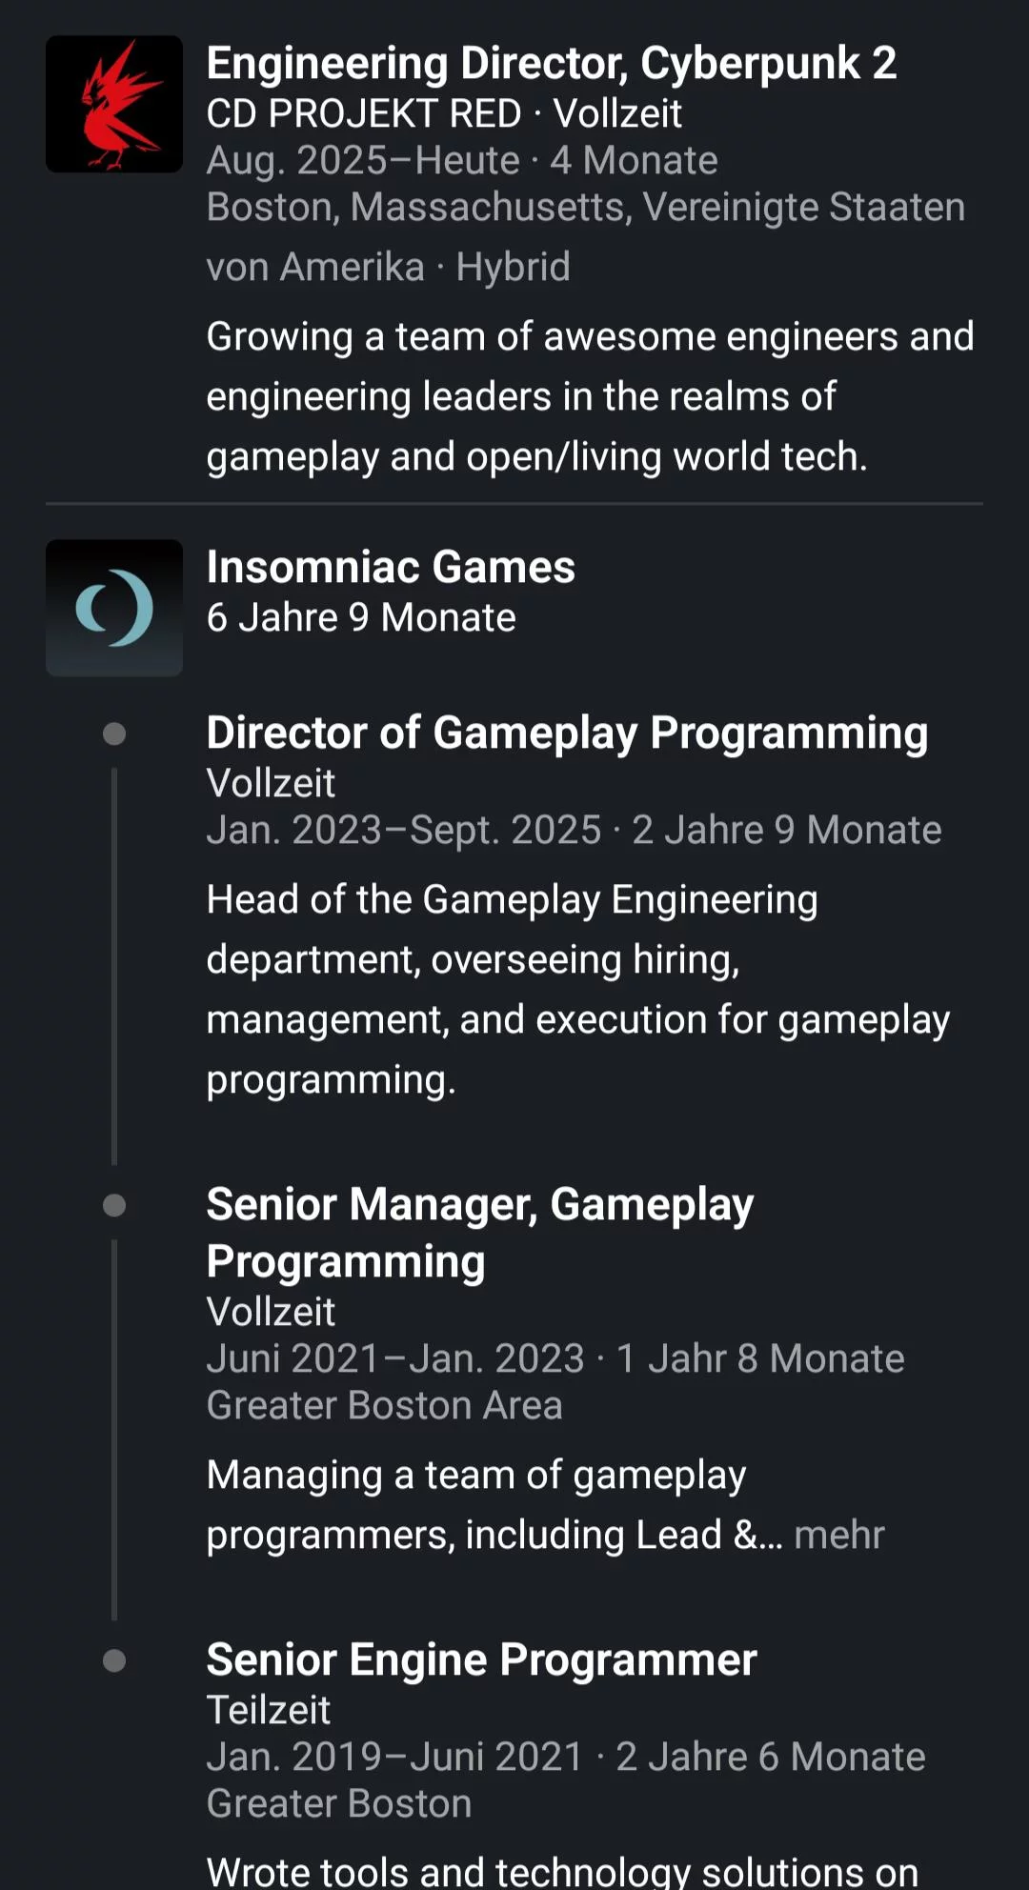Click the Senior Manager timeline bullet

point(114,1206)
